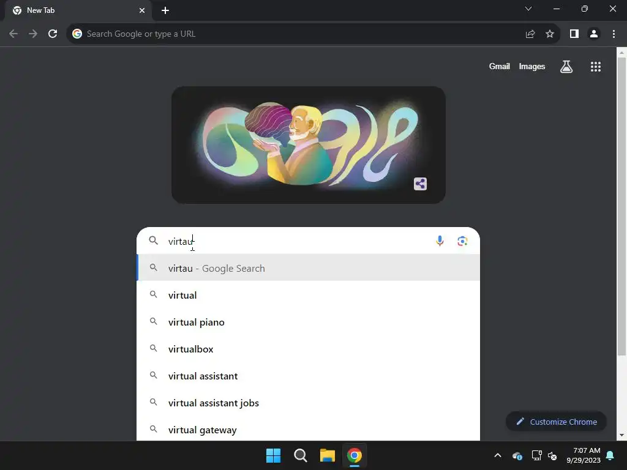Click the Google icon in address bar
The width and height of the screenshot is (627, 470).
click(x=77, y=34)
